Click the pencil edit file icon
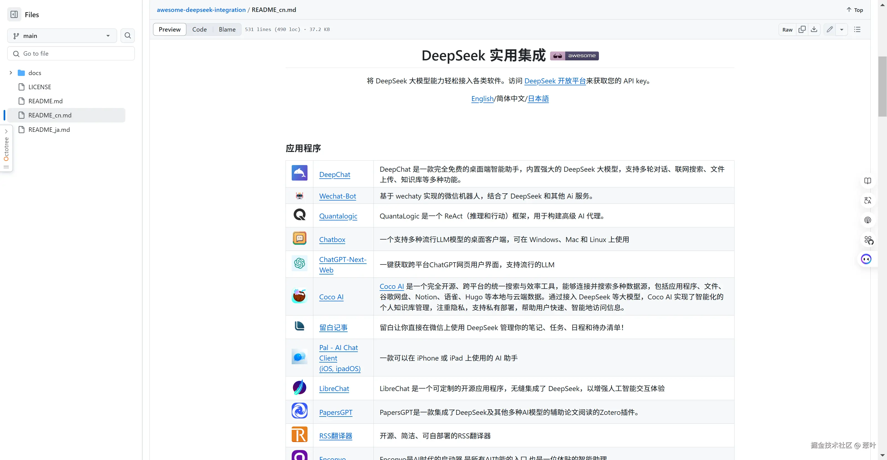The height and width of the screenshot is (460, 887). pyautogui.click(x=830, y=30)
